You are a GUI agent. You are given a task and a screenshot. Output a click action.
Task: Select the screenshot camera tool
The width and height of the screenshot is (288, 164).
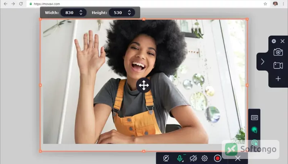(278, 52)
